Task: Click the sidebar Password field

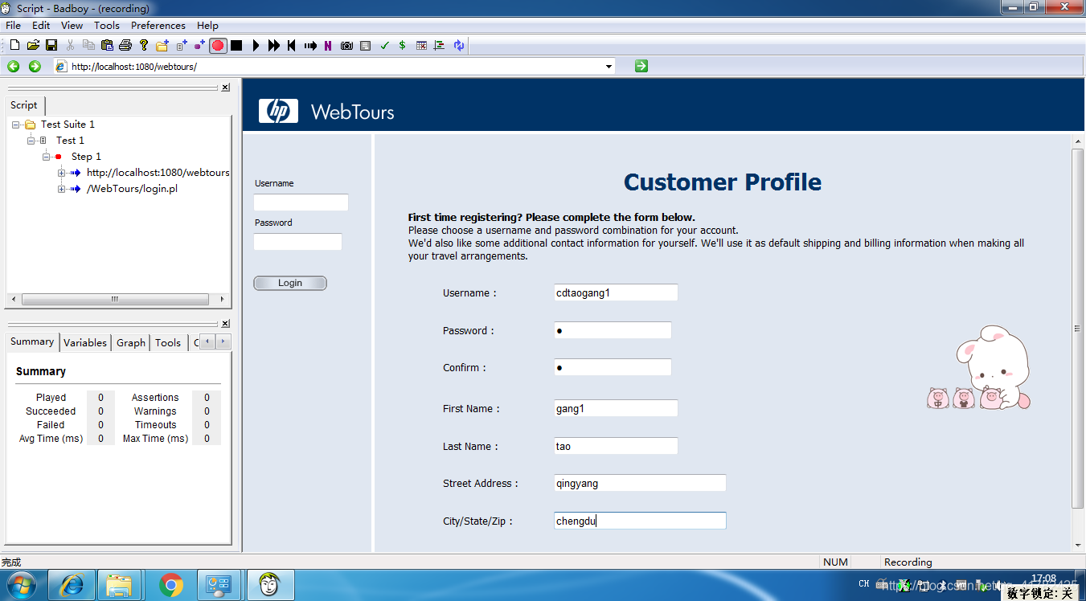Action: click(x=297, y=242)
